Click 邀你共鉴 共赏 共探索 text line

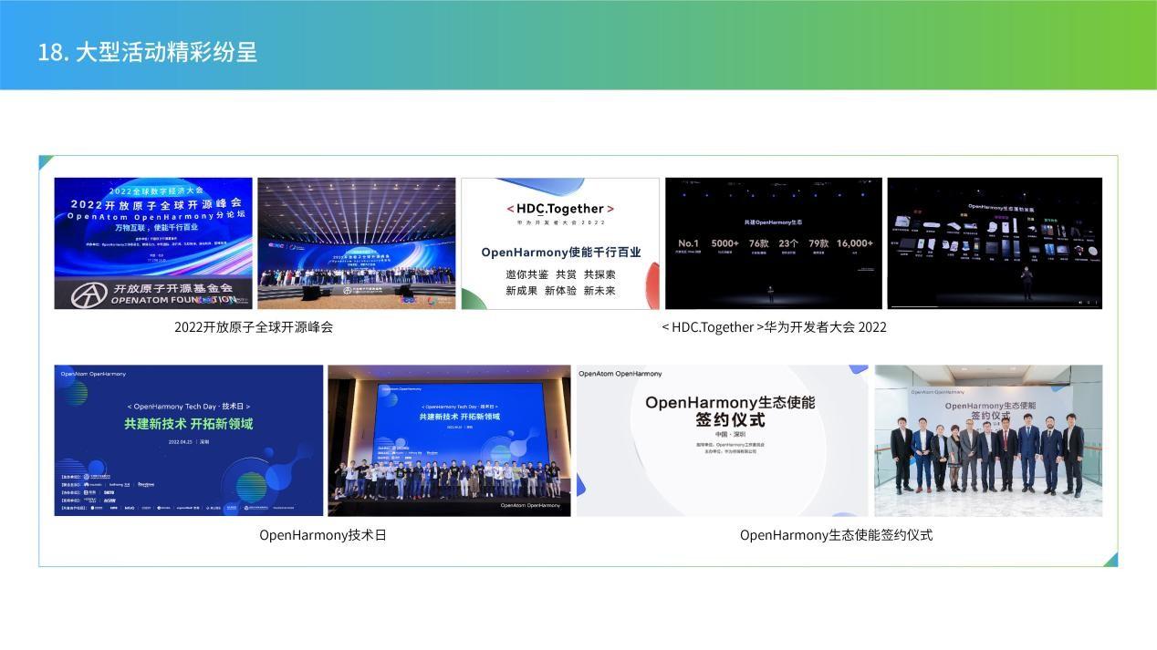tap(560, 274)
